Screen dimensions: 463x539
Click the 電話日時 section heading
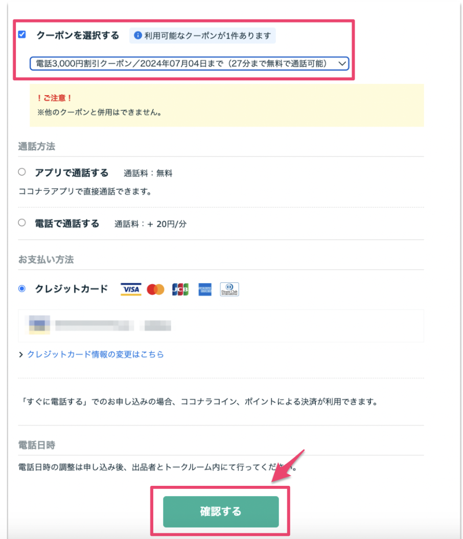tap(36, 445)
